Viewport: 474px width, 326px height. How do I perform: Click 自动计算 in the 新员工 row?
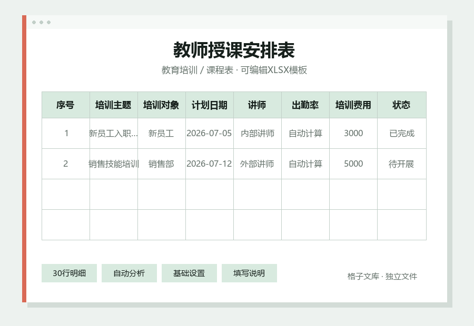305,134
